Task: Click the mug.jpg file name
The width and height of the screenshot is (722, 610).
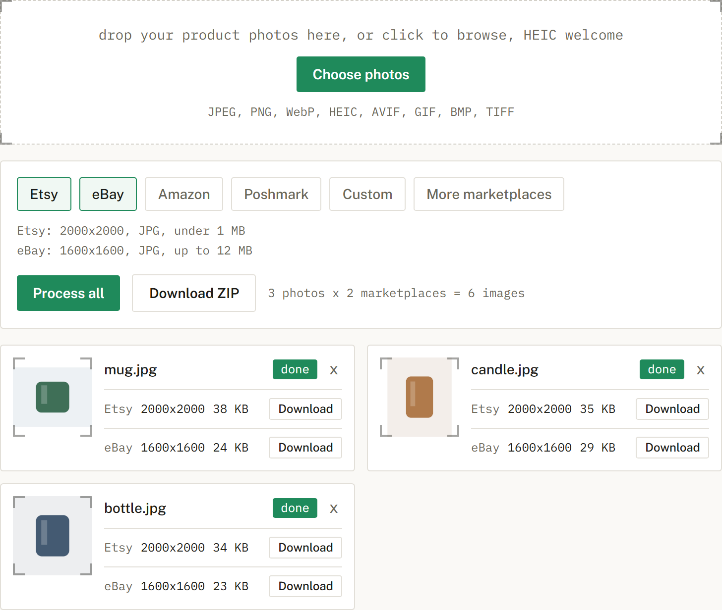Action: (130, 370)
